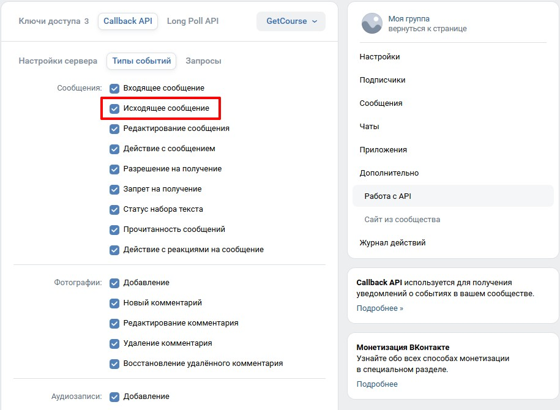Uncheck the Входящее сообщение checkbox
The image size is (560, 410).
(114, 88)
